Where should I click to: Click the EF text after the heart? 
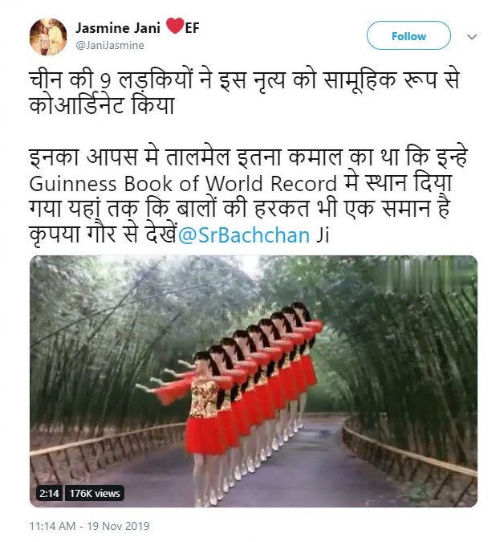click(x=193, y=28)
